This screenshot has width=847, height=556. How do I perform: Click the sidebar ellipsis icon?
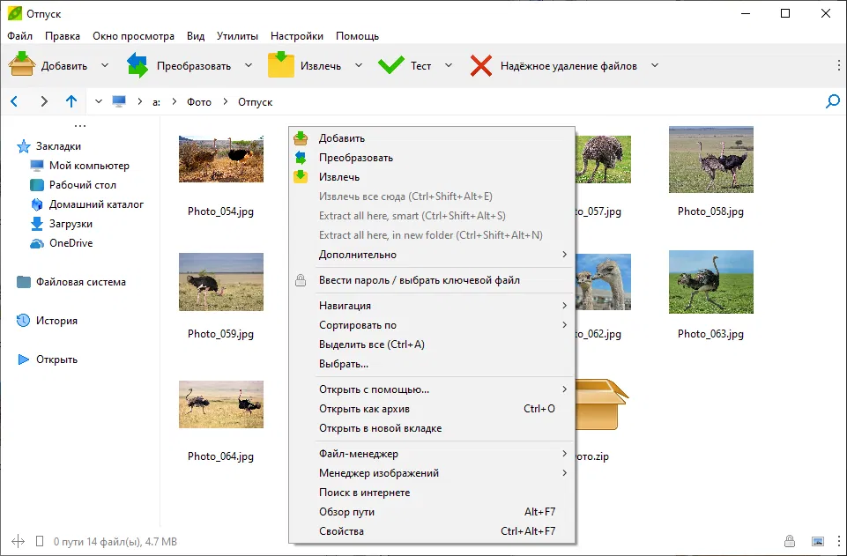point(80,126)
